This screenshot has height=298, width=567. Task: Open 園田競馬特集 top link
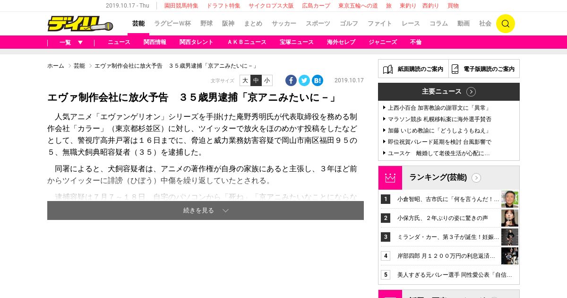click(181, 6)
